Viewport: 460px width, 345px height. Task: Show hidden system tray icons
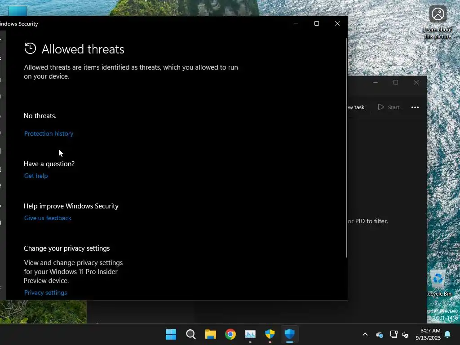365,334
